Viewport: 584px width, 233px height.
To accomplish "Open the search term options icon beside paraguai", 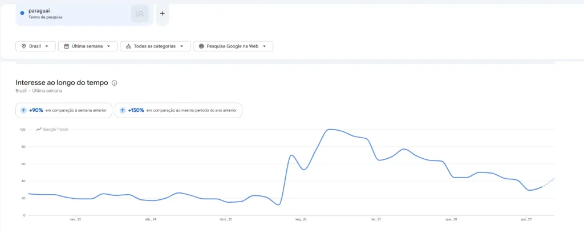I will (x=140, y=14).
